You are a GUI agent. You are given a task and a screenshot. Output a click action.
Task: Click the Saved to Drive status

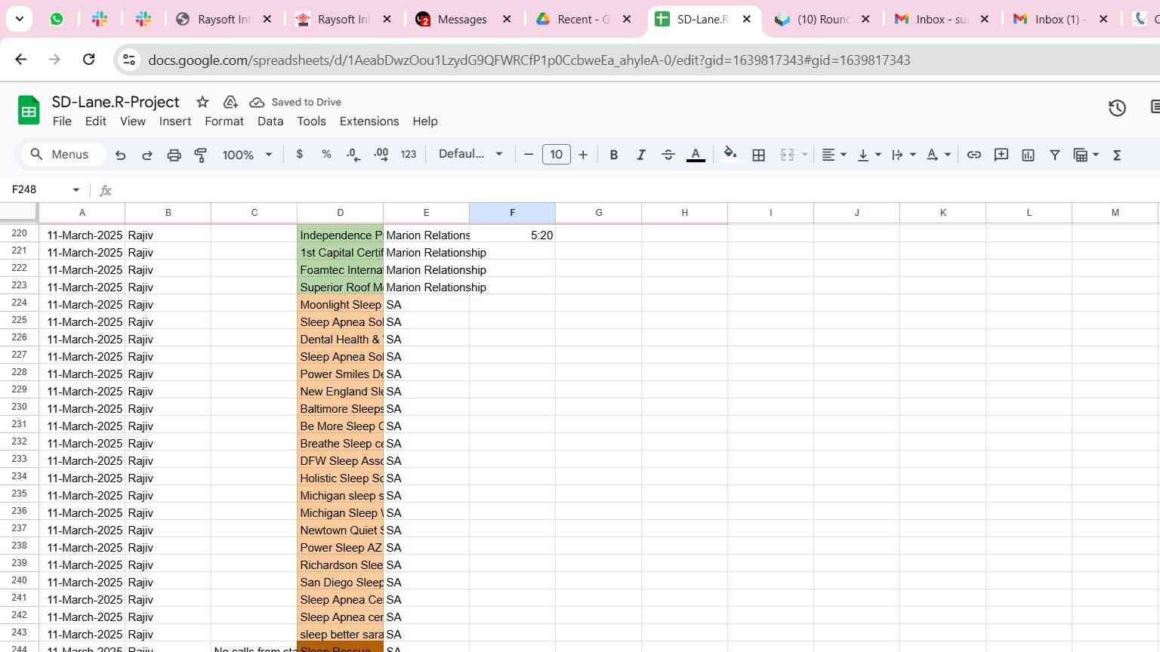click(x=295, y=102)
